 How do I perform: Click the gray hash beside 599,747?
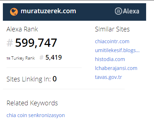10,43
